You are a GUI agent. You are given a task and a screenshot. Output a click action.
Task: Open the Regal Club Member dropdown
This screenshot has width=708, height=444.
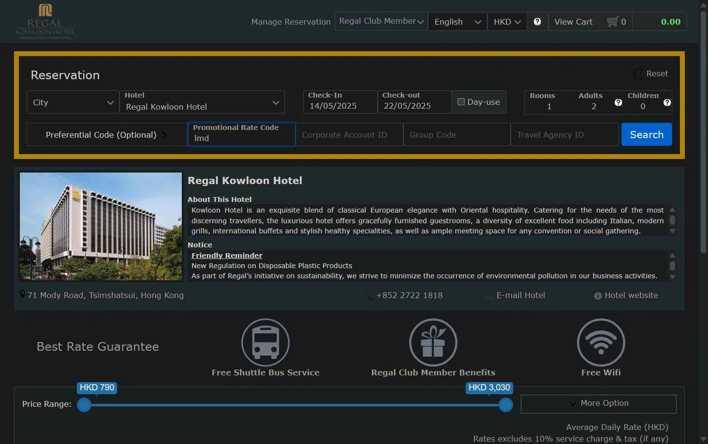coord(381,21)
